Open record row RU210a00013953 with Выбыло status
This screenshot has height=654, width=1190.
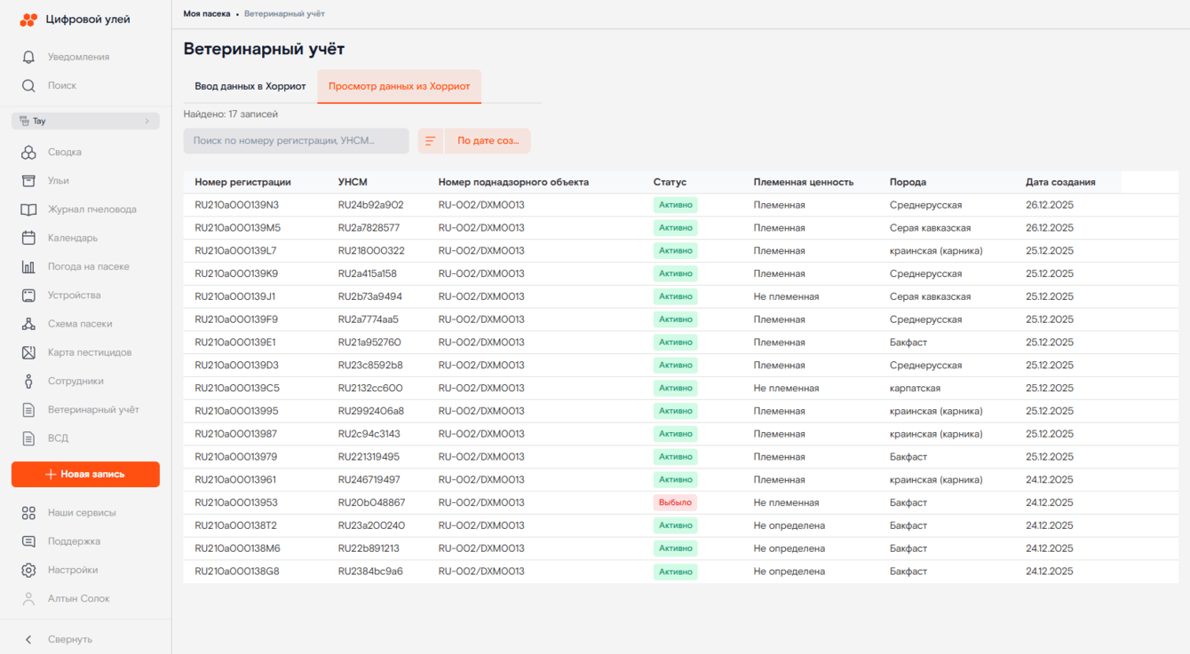tap(236, 503)
